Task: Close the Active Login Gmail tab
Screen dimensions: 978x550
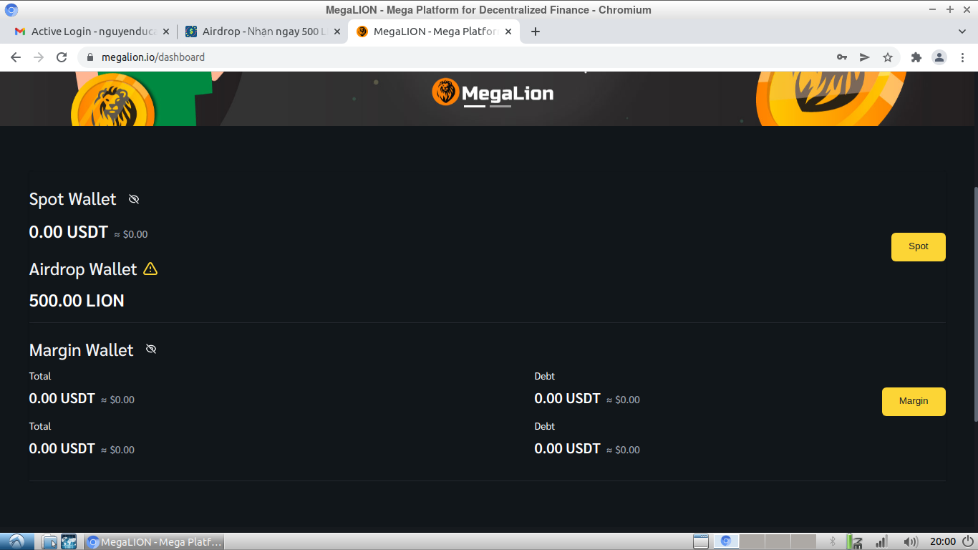Action: 166,32
